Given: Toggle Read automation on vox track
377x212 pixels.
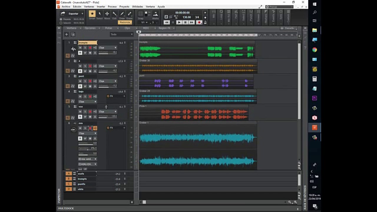Looking at the screenshot, I should click(80, 117).
